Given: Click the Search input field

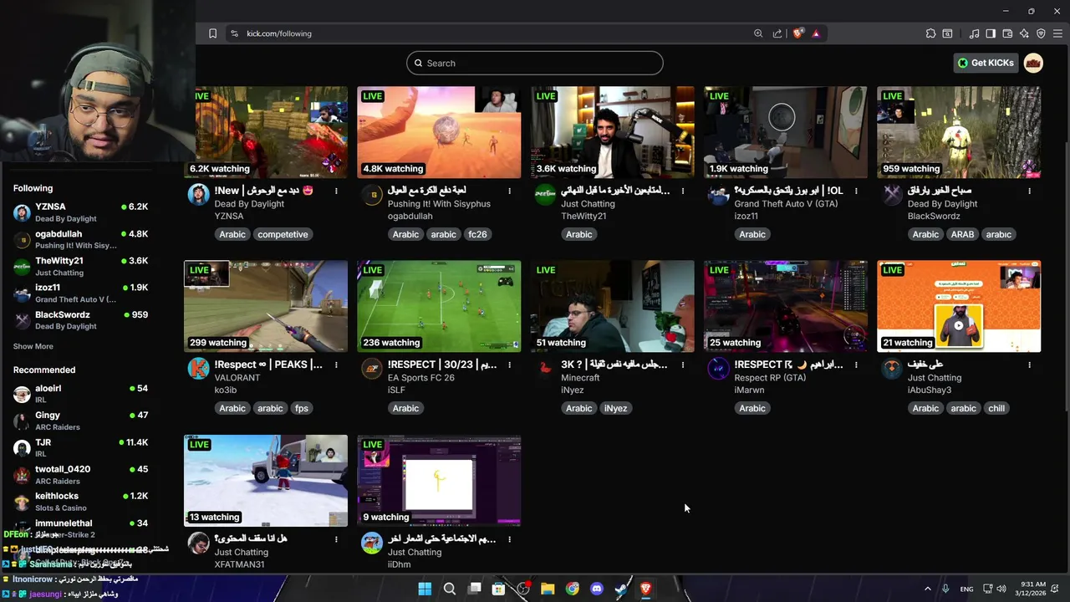Looking at the screenshot, I should (535, 63).
